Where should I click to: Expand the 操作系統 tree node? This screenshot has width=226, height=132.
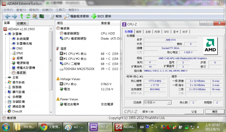6,83
